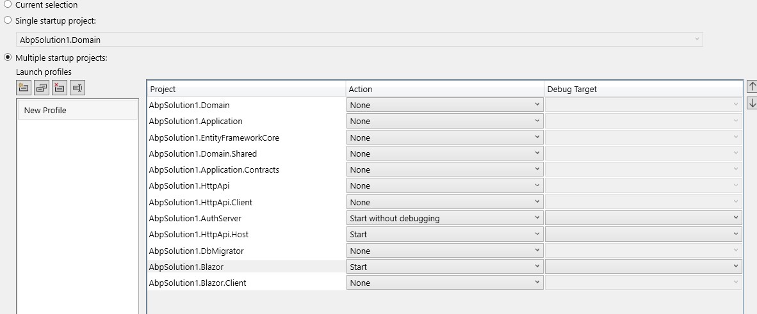Click the duplicate launch profile icon
757x314 pixels.
tap(42, 88)
